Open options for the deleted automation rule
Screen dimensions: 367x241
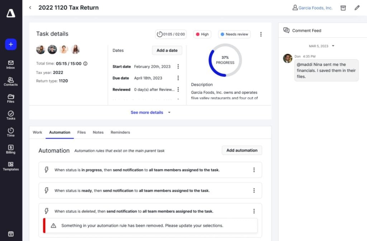coord(254,211)
